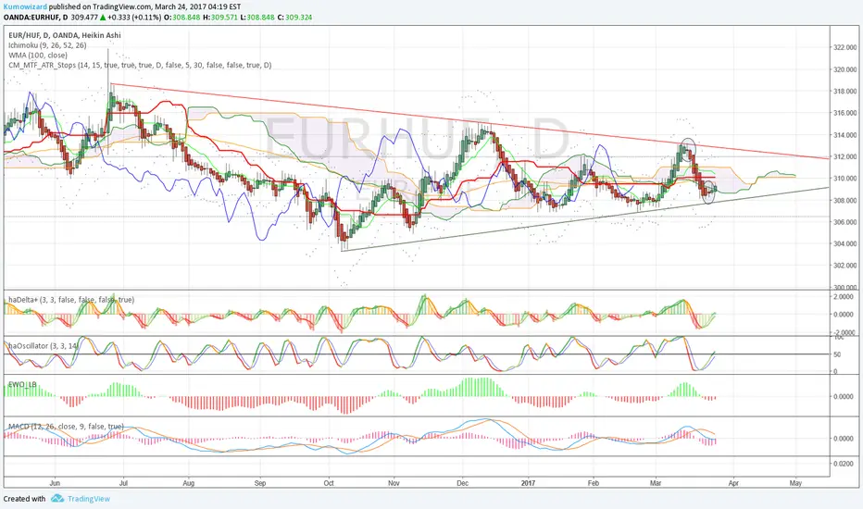The height and width of the screenshot is (509, 863).
Task: Click the Feb label on time axis
Action: pyautogui.click(x=594, y=483)
